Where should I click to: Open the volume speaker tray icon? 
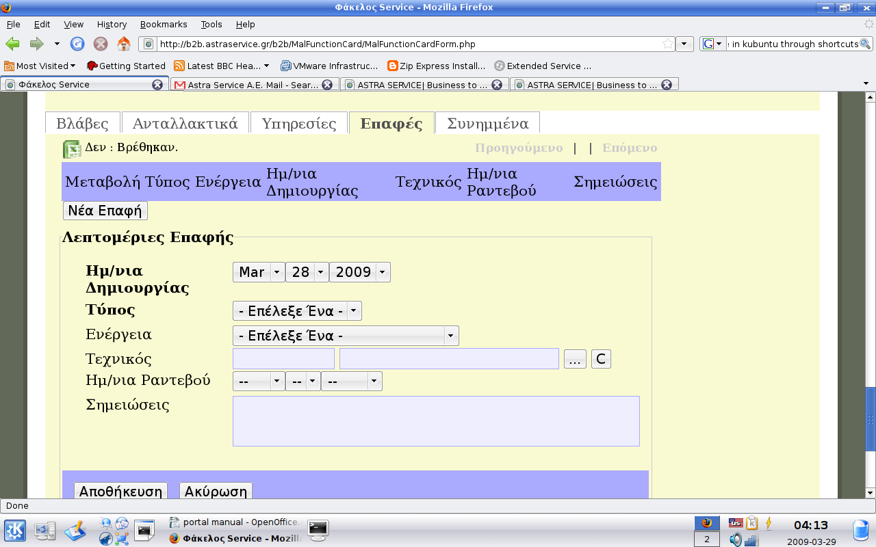[735, 539]
